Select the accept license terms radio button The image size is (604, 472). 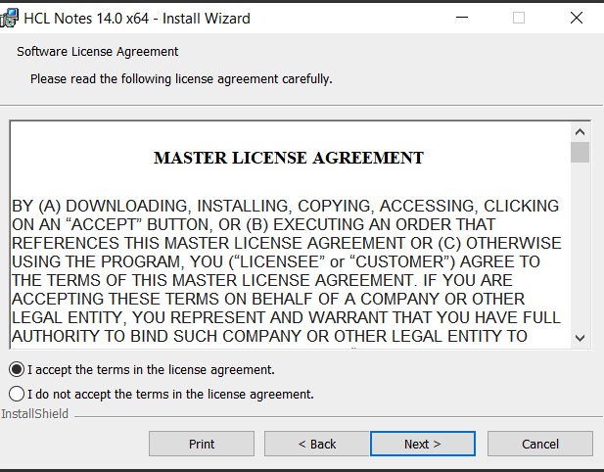[x=17, y=370]
